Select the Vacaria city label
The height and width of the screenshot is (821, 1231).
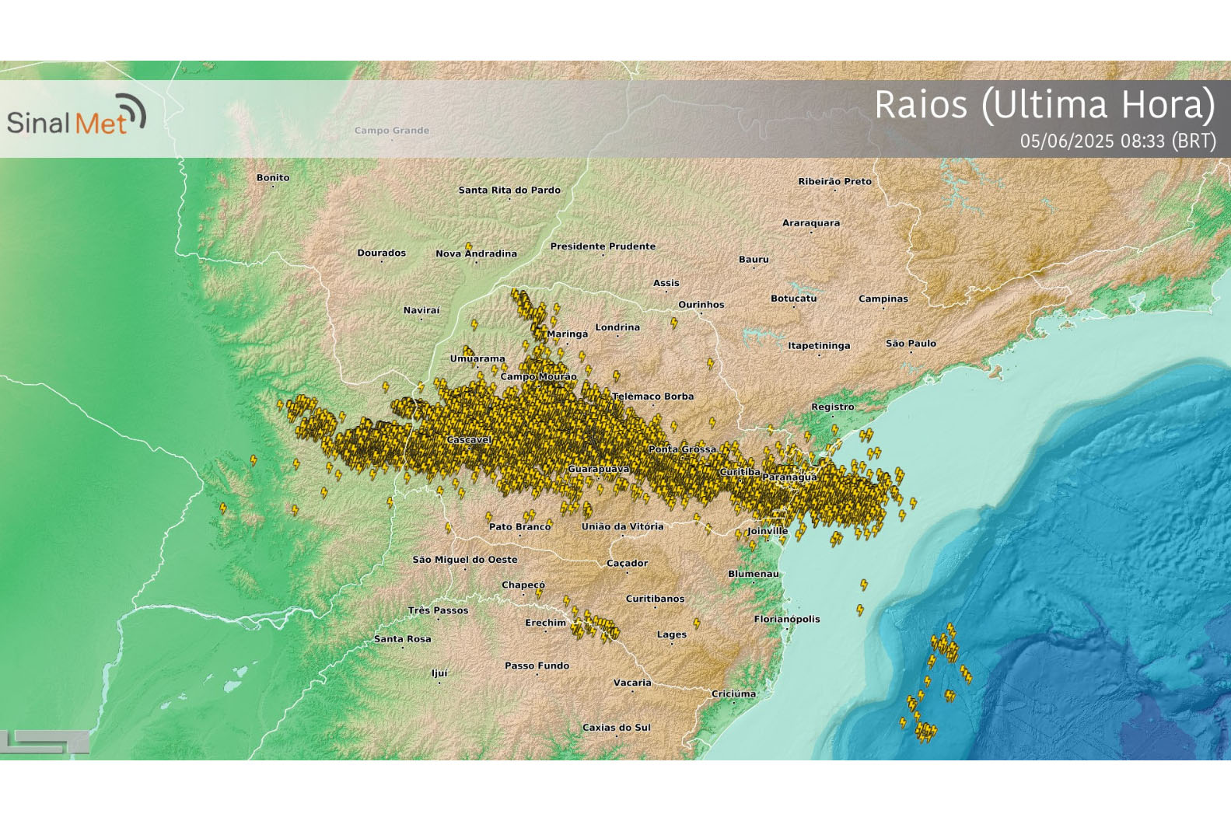632,683
